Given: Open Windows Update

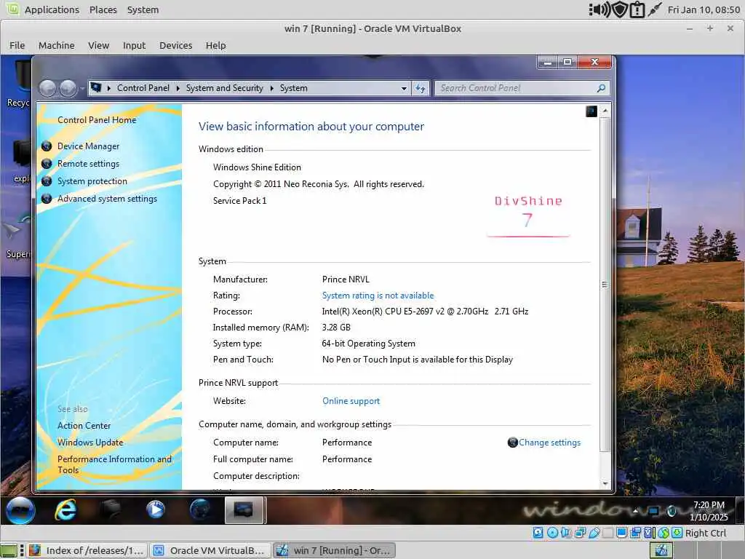Looking at the screenshot, I should point(90,443).
